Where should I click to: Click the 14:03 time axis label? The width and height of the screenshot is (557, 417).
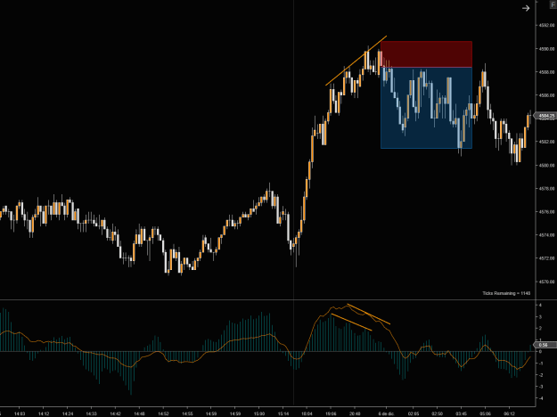[20, 413]
